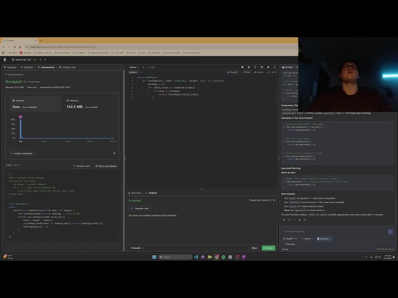Screen dimensions: 398x298
Task: Select the Memory stats card
Action: coord(90,104)
